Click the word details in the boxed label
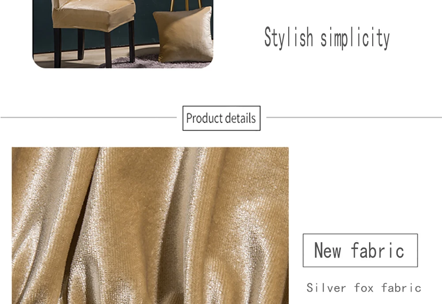The width and height of the screenshot is (442, 304). tap(240, 118)
